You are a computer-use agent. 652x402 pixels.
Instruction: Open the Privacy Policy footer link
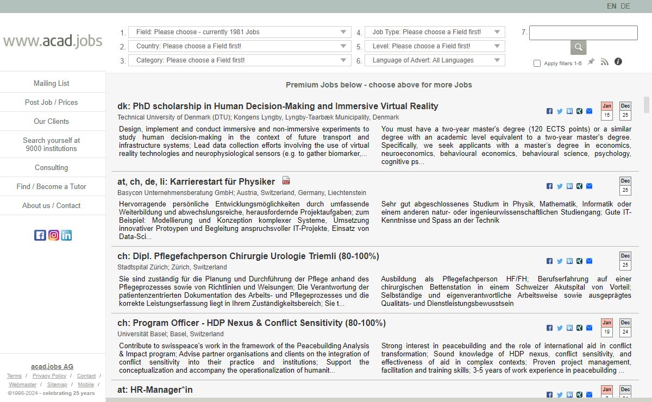tap(49, 376)
